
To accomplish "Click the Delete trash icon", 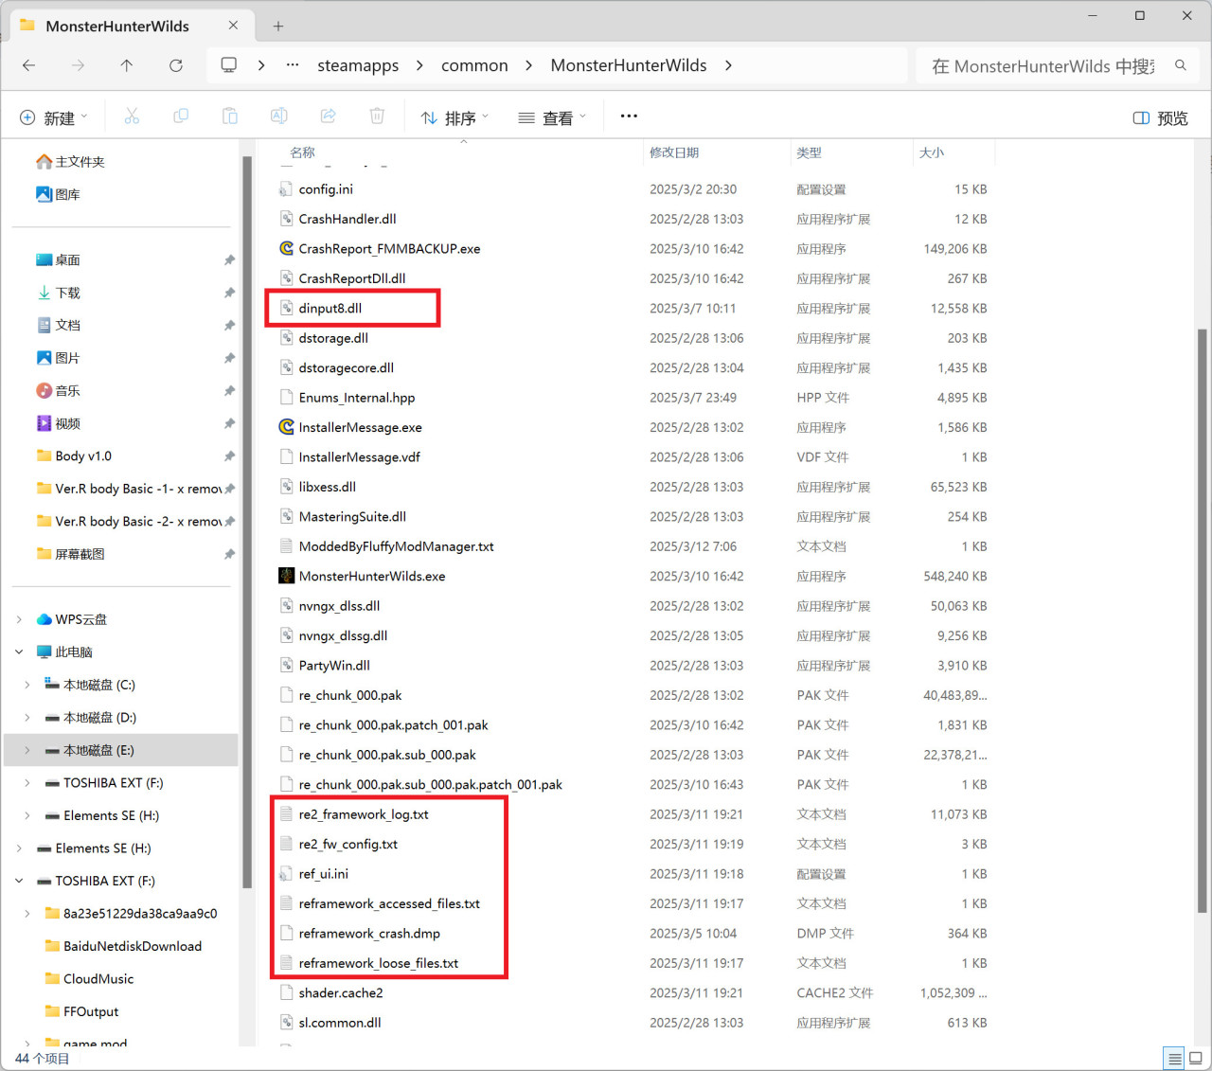I will click(x=377, y=116).
